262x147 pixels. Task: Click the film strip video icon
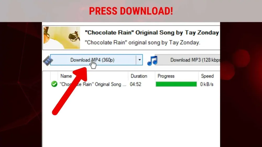[48, 60]
